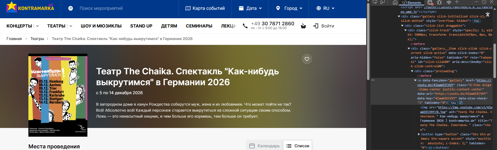Collapse the 'preloading' div node
Image resolution: width=497 pixels, height=150 pixels.
click(x=412, y=71)
